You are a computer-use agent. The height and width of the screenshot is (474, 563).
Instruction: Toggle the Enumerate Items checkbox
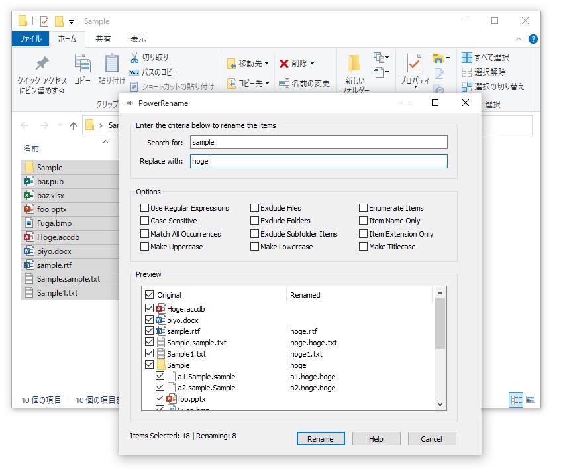pyautogui.click(x=364, y=208)
